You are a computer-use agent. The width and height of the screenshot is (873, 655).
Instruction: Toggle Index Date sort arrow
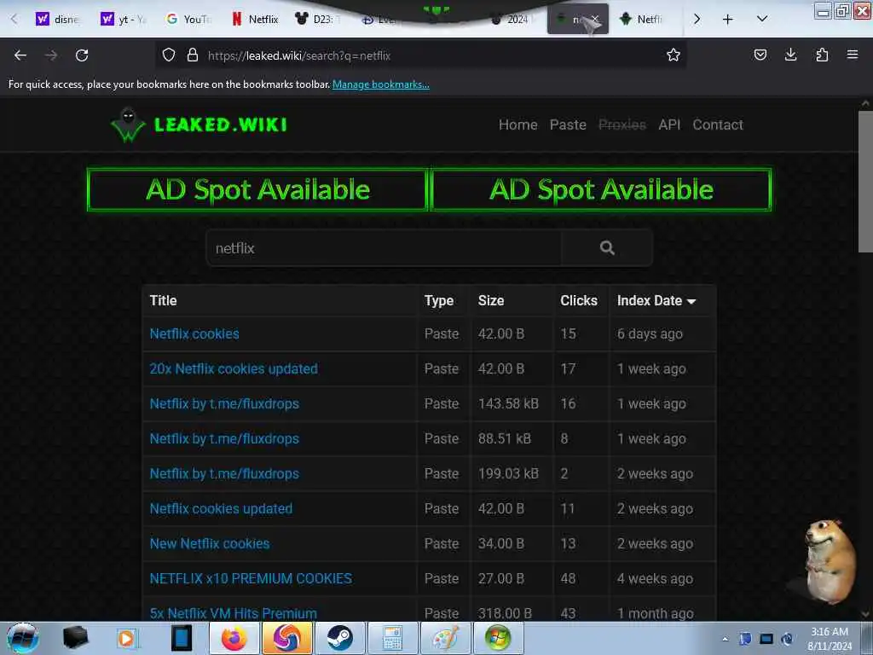tap(691, 301)
